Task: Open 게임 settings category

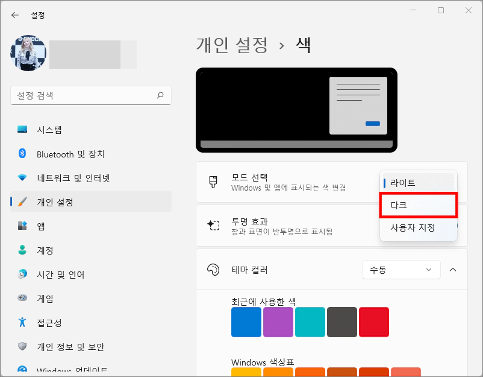Action: pyautogui.click(x=91, y=299)
